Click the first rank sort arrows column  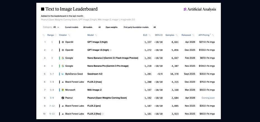click(43, 35)
